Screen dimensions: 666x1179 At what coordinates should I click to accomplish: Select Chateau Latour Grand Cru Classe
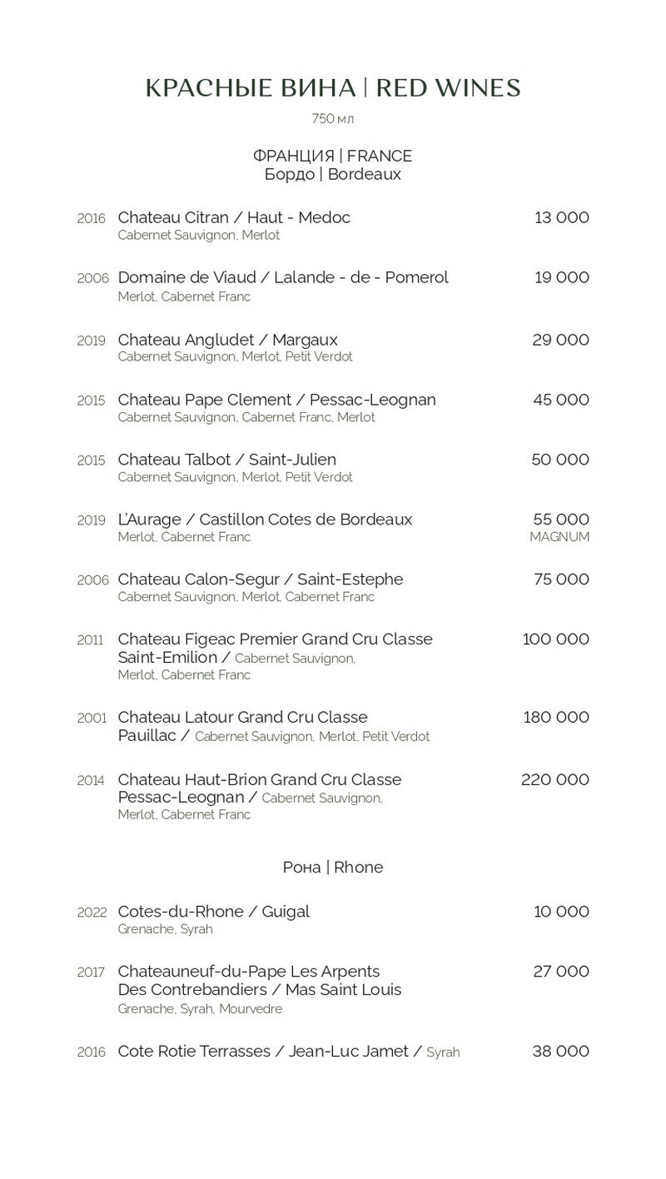pyautogui.click(x=243, y=718)
